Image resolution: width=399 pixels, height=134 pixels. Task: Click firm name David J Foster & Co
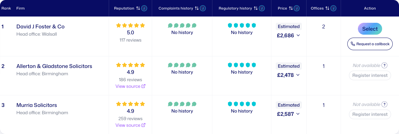[x=40, y=26]
